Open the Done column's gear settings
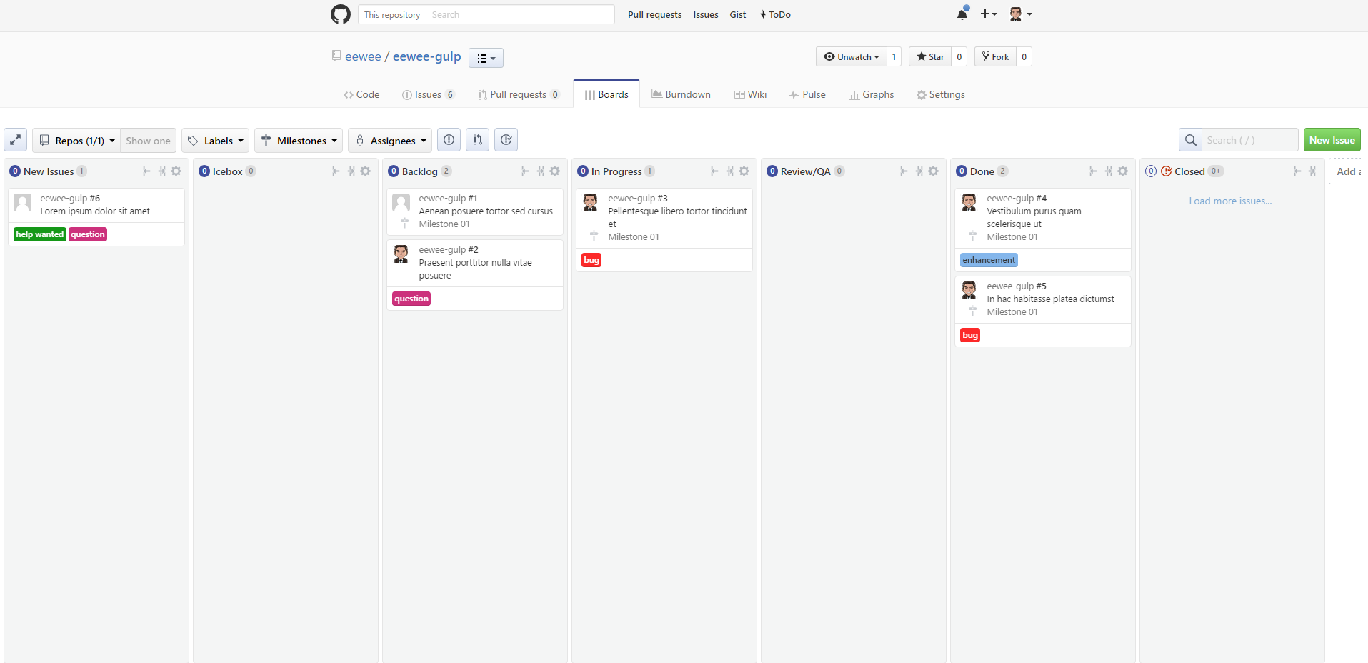Image resolution: width=1368 pixels, height=663 pixels. (x=1123, y=171)
